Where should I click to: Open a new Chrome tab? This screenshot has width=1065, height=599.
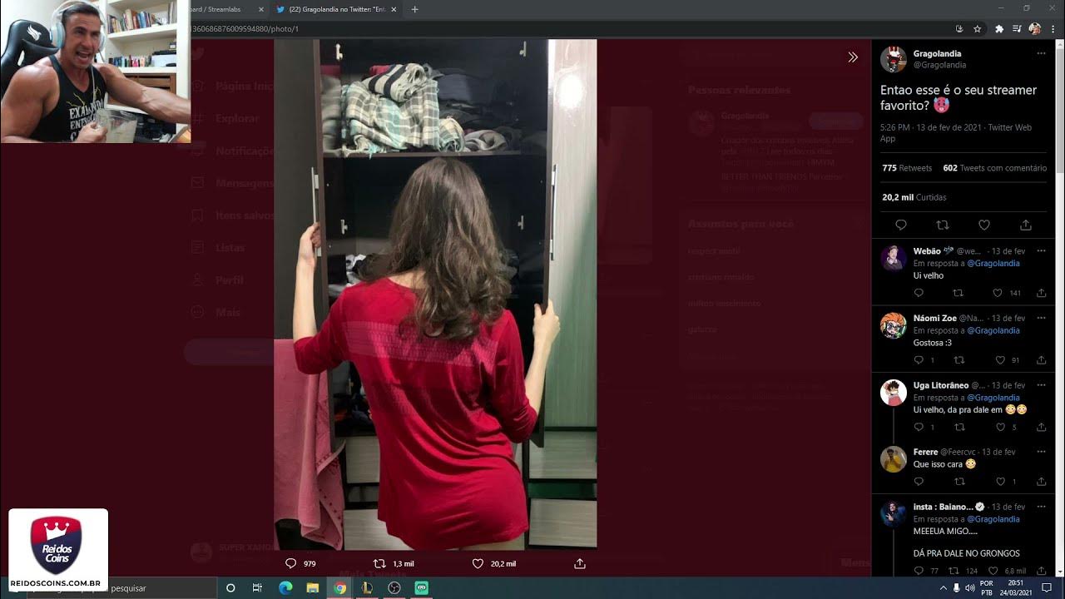coord(415,9)
